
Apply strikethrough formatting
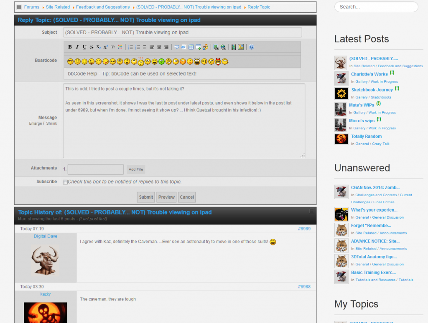(92, 47)
